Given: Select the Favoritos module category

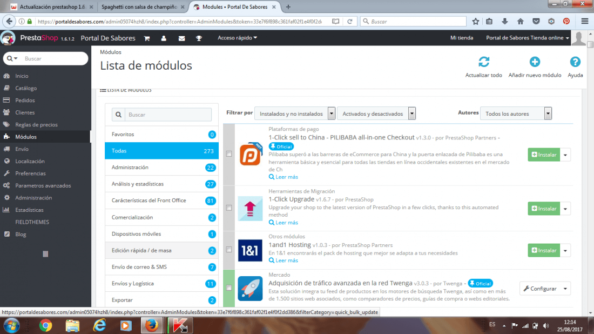Looking at the screenshot, I should tap(162, 134).
